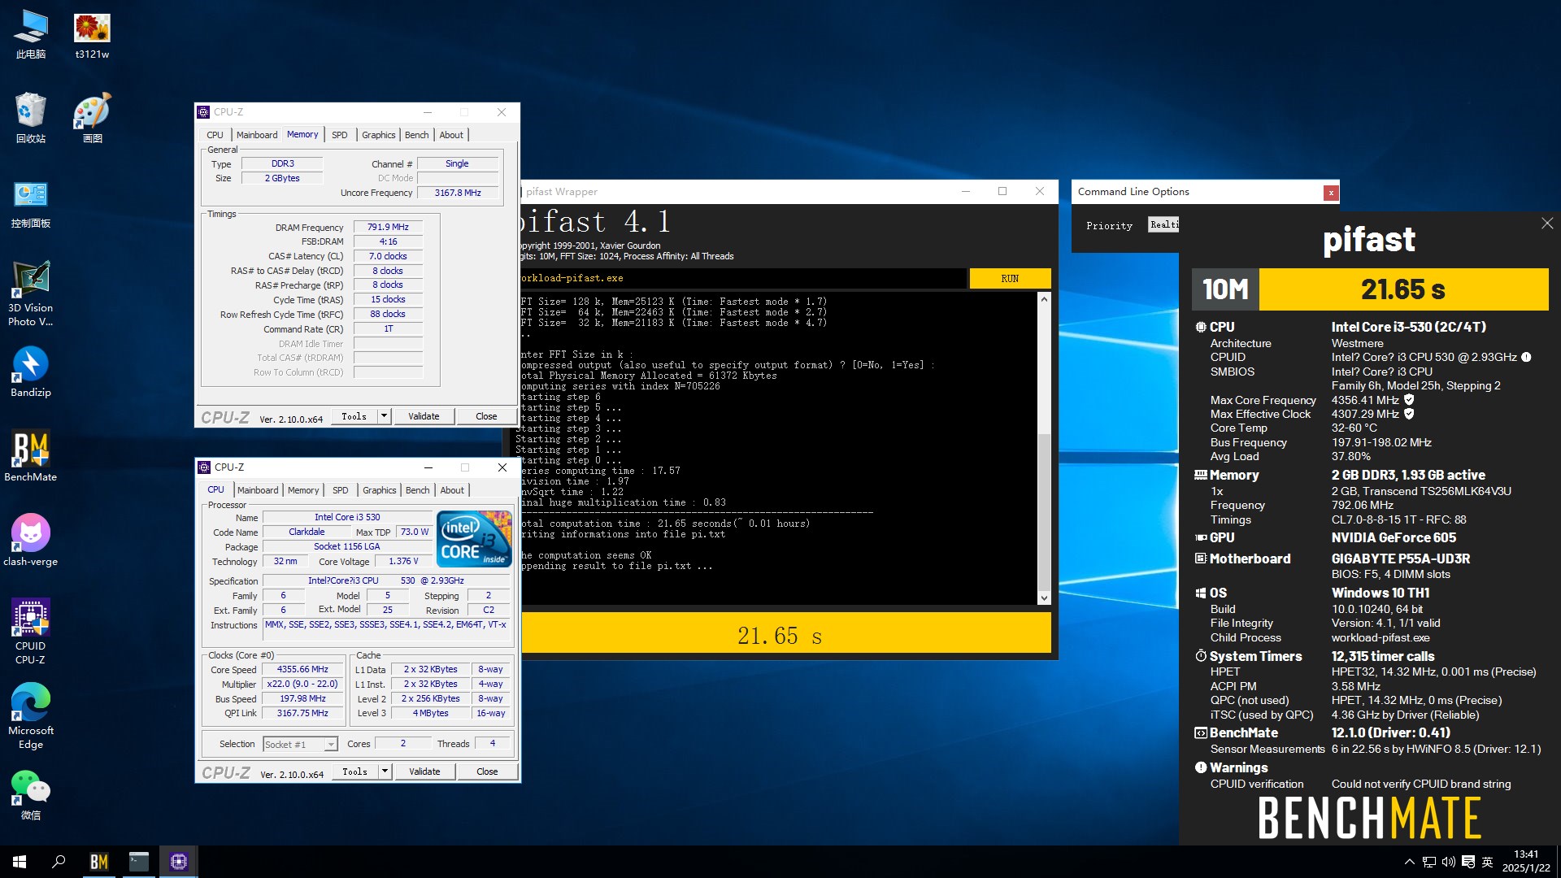Screen dimensions: 1561x878
Task: Click Tools button in lower CPU-Z window
Action: coord(354,772)
